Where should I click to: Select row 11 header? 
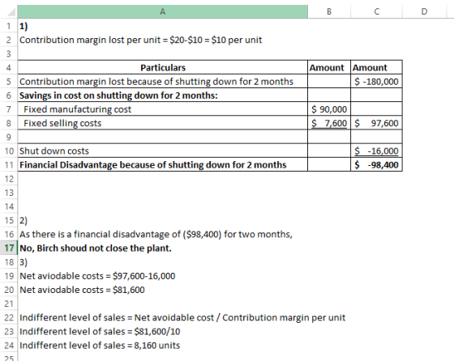pos(8,165)
